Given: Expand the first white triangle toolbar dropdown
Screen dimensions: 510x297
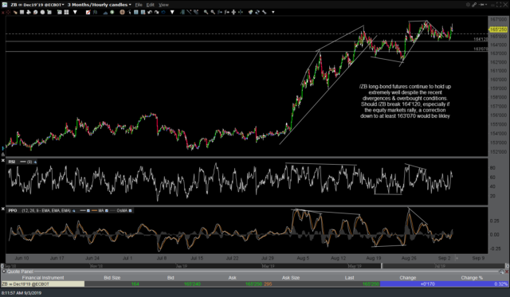Looking at the screenshot, I should (x=75, y=12).
